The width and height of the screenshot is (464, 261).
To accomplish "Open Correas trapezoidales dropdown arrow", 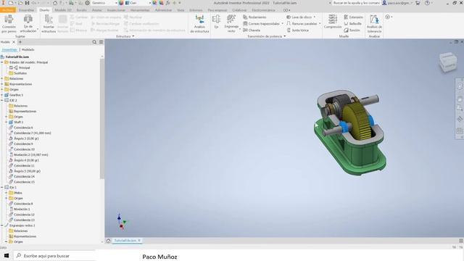I will pos(282,24).
